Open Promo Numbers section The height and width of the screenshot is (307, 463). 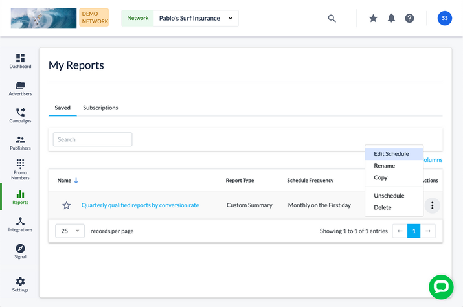(x=20, y=169)
